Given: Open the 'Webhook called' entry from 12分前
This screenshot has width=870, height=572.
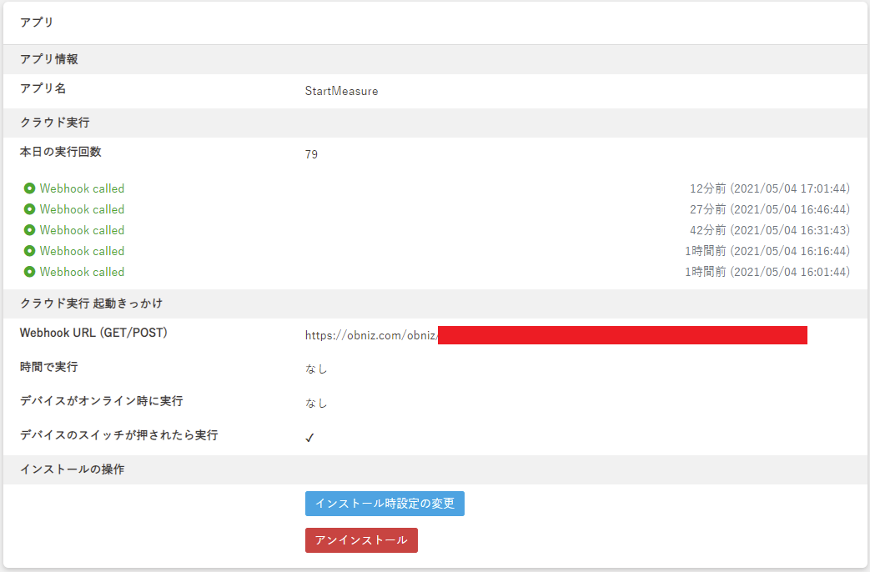Looking at the screenshot, I should (x=82, y=188).
